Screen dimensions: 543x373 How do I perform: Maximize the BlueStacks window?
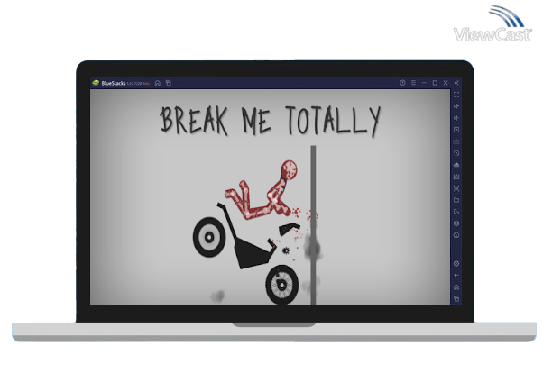[x=435, y=83]
